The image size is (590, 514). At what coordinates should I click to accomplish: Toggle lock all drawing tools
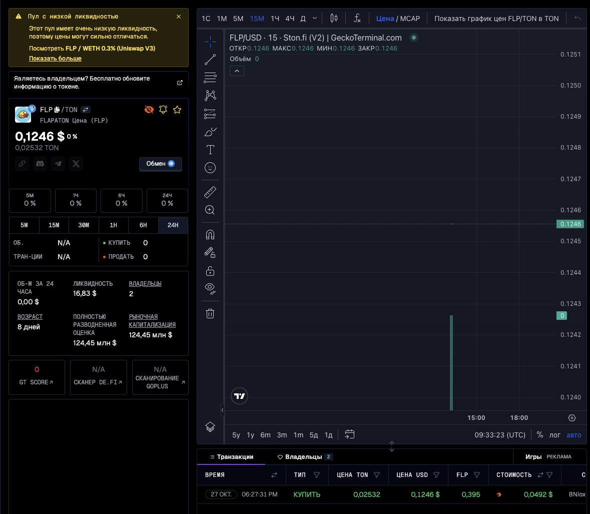tap(210, 271)
